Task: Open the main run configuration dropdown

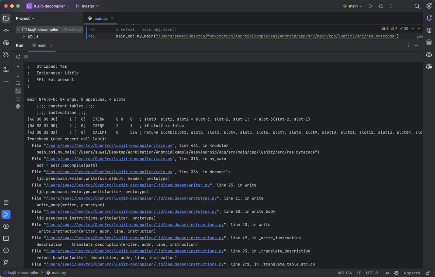Action: point(352,6)
